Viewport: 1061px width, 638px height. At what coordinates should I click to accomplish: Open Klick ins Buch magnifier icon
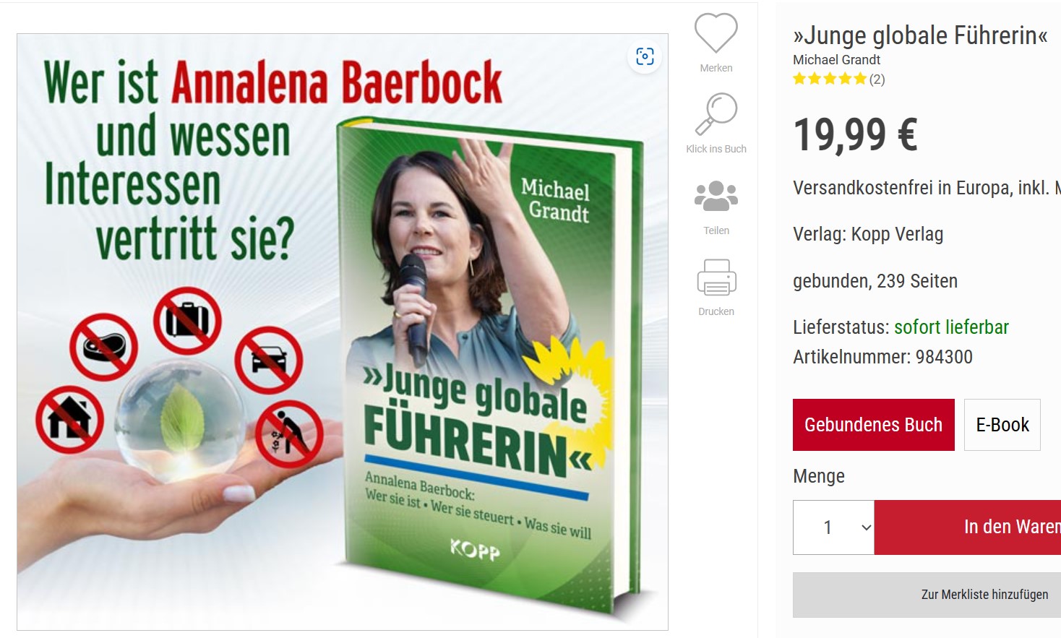pos(716,114)
